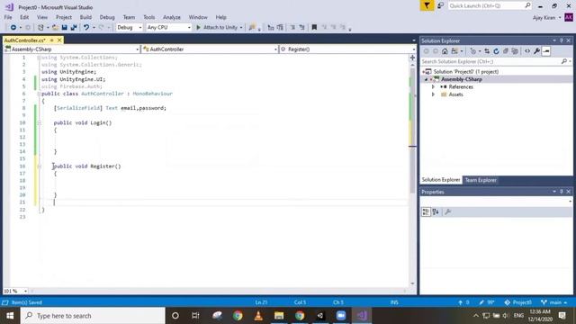Image resolution: width=576 pixels, height=324 pixels.
Task: Click Property Pages wrench in Properties panel
Action: [448, 212]
